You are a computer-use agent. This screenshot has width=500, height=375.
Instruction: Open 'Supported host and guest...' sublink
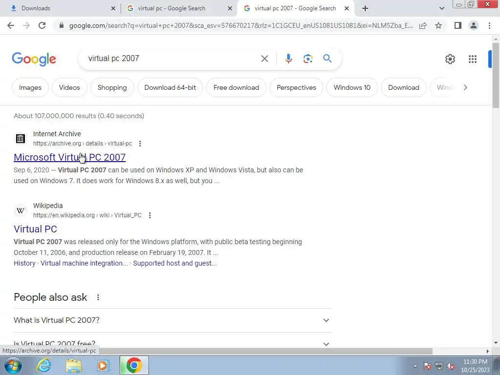pos(175,263)
